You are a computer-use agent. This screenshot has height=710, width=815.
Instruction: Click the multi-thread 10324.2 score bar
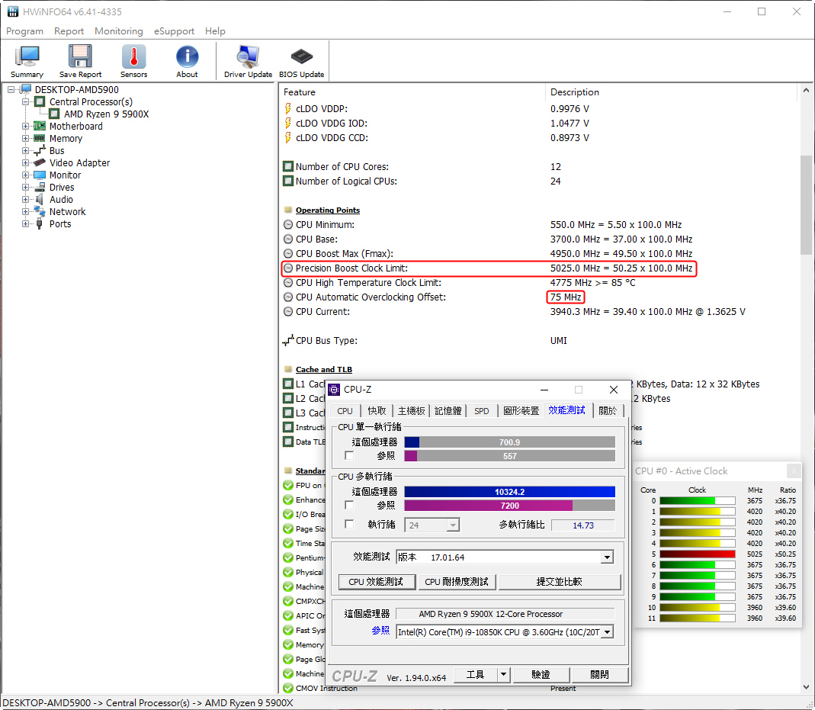click(x=509, y=492)
